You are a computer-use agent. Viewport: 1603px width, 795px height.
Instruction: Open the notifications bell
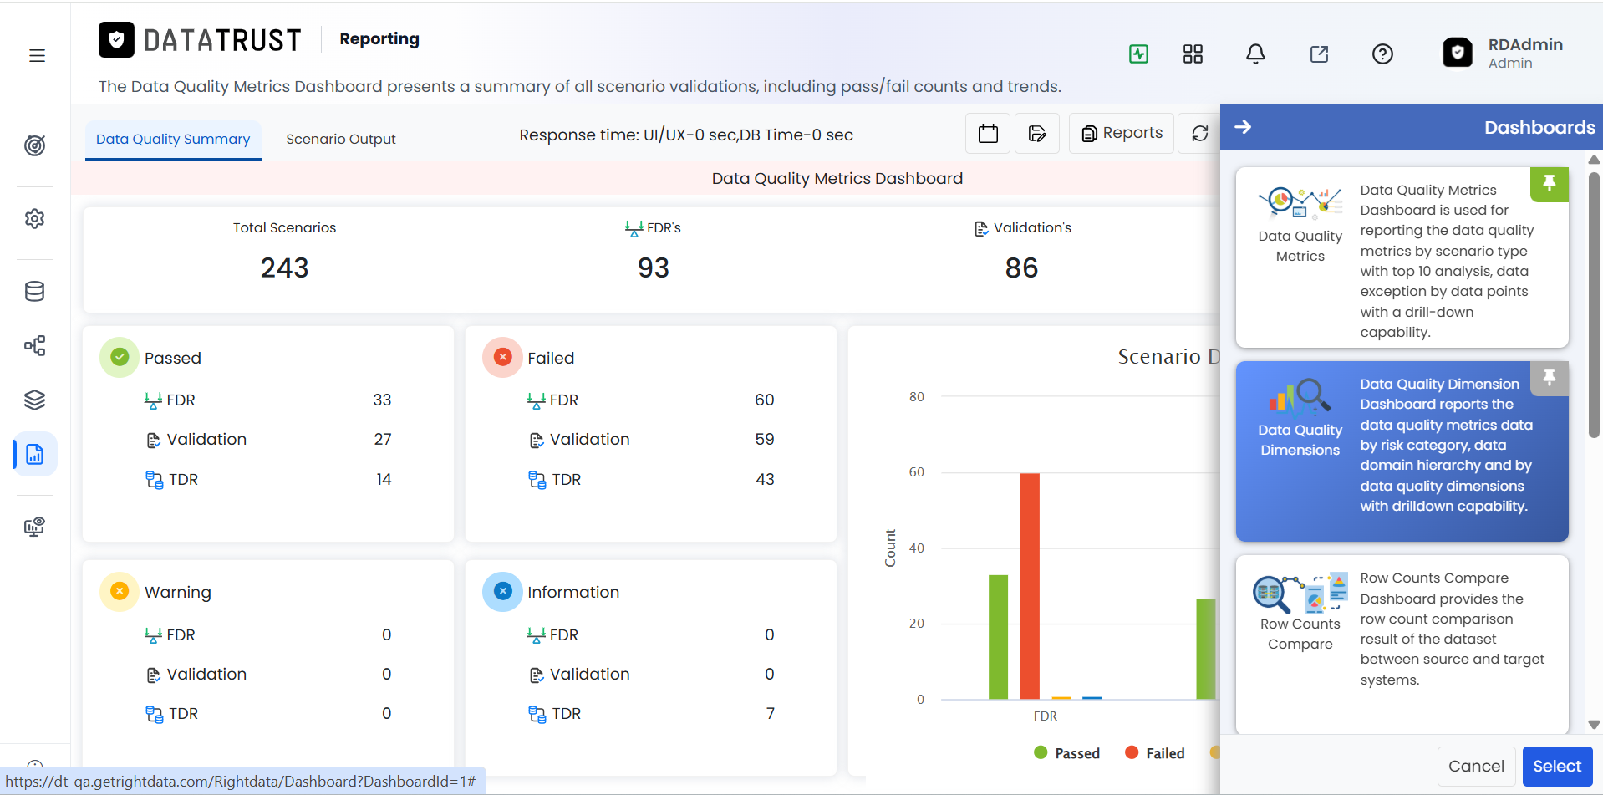(1255, 54)
